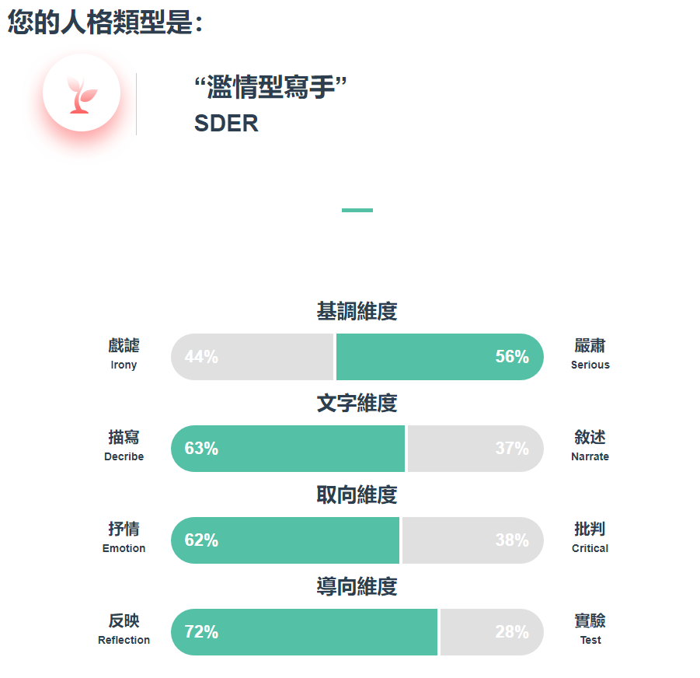Click the 實驗 Test label

pos(590,629)
